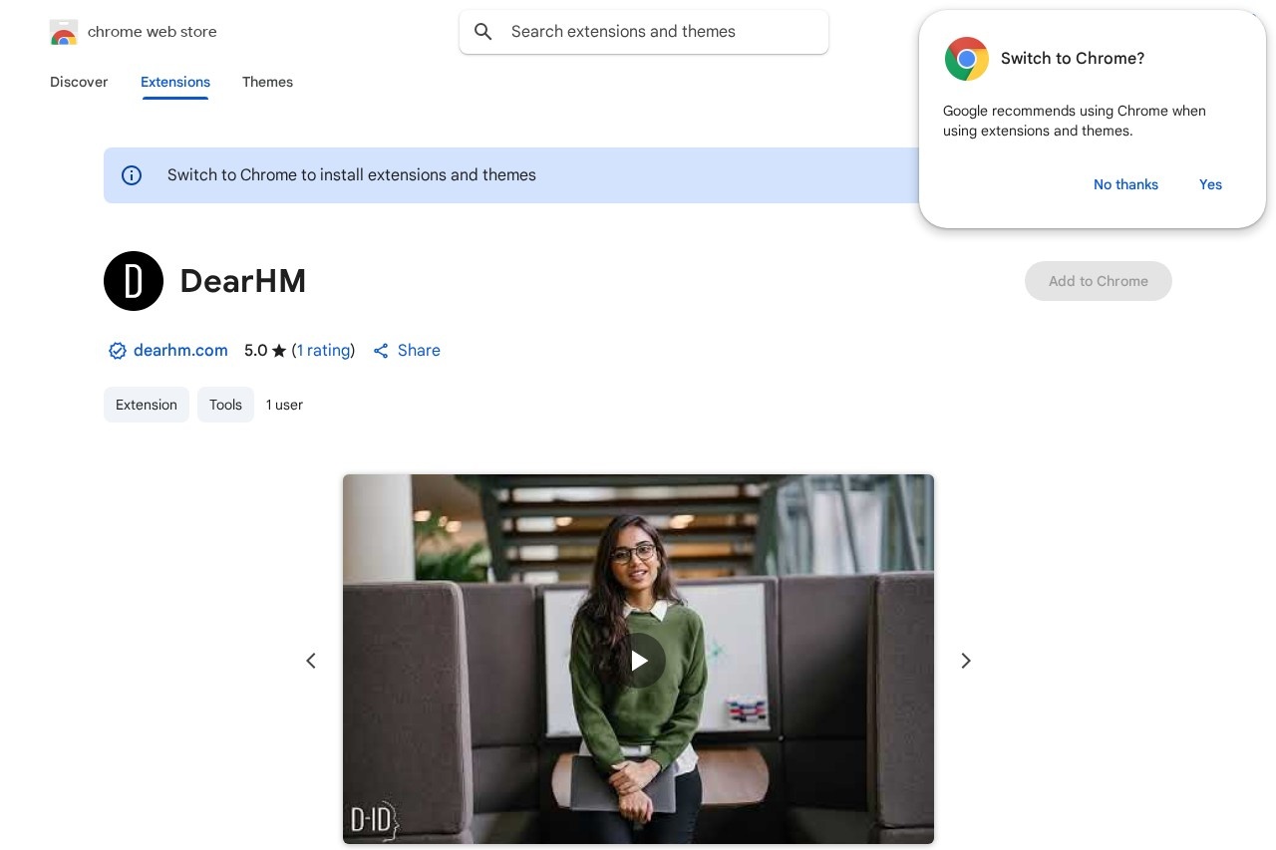The width and height of the screenshot is (1276, 850).
Task: Show the previous screenshot with left arrow
Action: pyautogui.click(x=311, y=661)
